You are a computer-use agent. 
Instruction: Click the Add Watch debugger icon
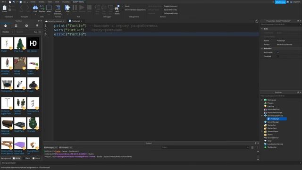[117, 8]
